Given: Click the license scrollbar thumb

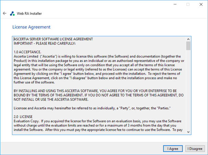Looking at the screenshot, I should coord(188,46).
